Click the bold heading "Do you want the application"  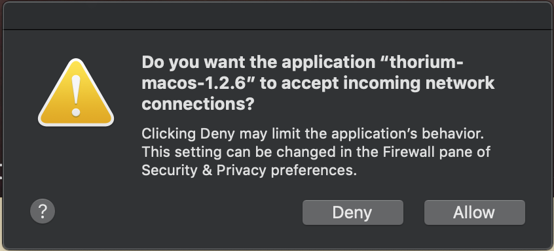[258, 62]
